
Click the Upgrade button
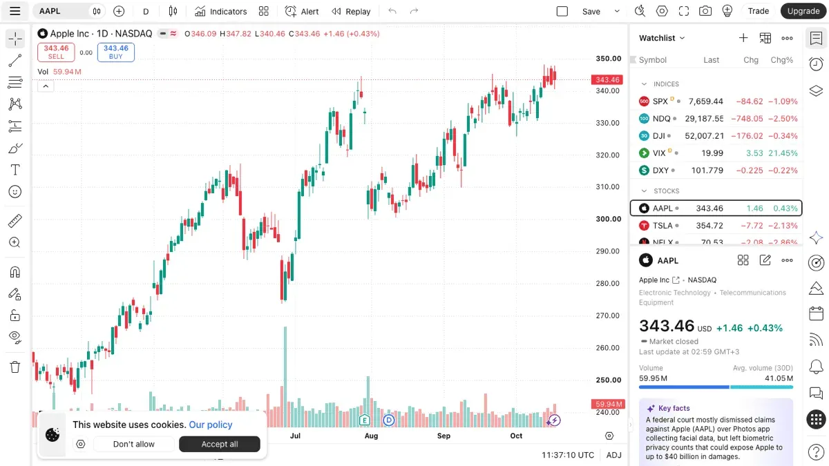tap(803, 11)
